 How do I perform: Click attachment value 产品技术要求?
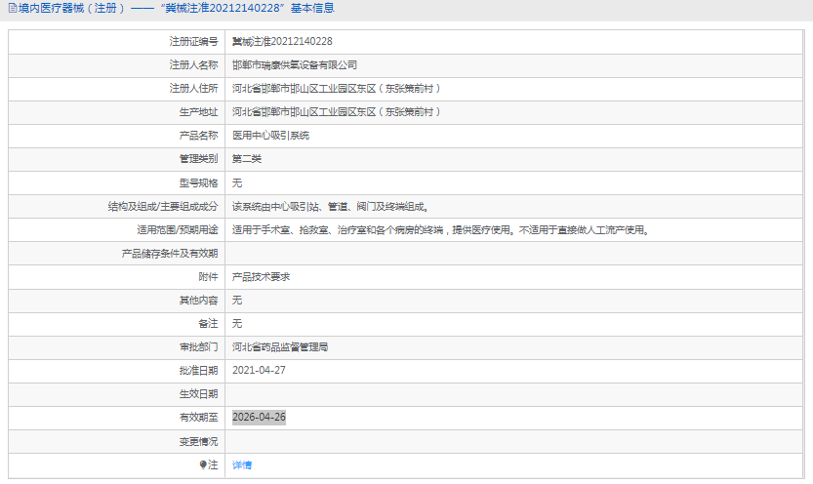261,277
